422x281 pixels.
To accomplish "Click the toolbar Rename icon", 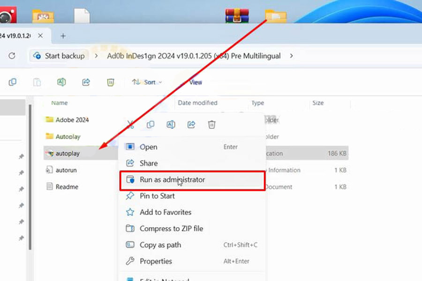I will pos(61,82).
